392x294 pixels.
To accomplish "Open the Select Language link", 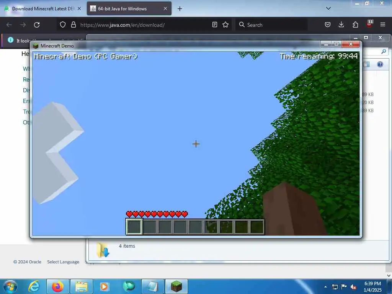I will (x=63, y=262).
